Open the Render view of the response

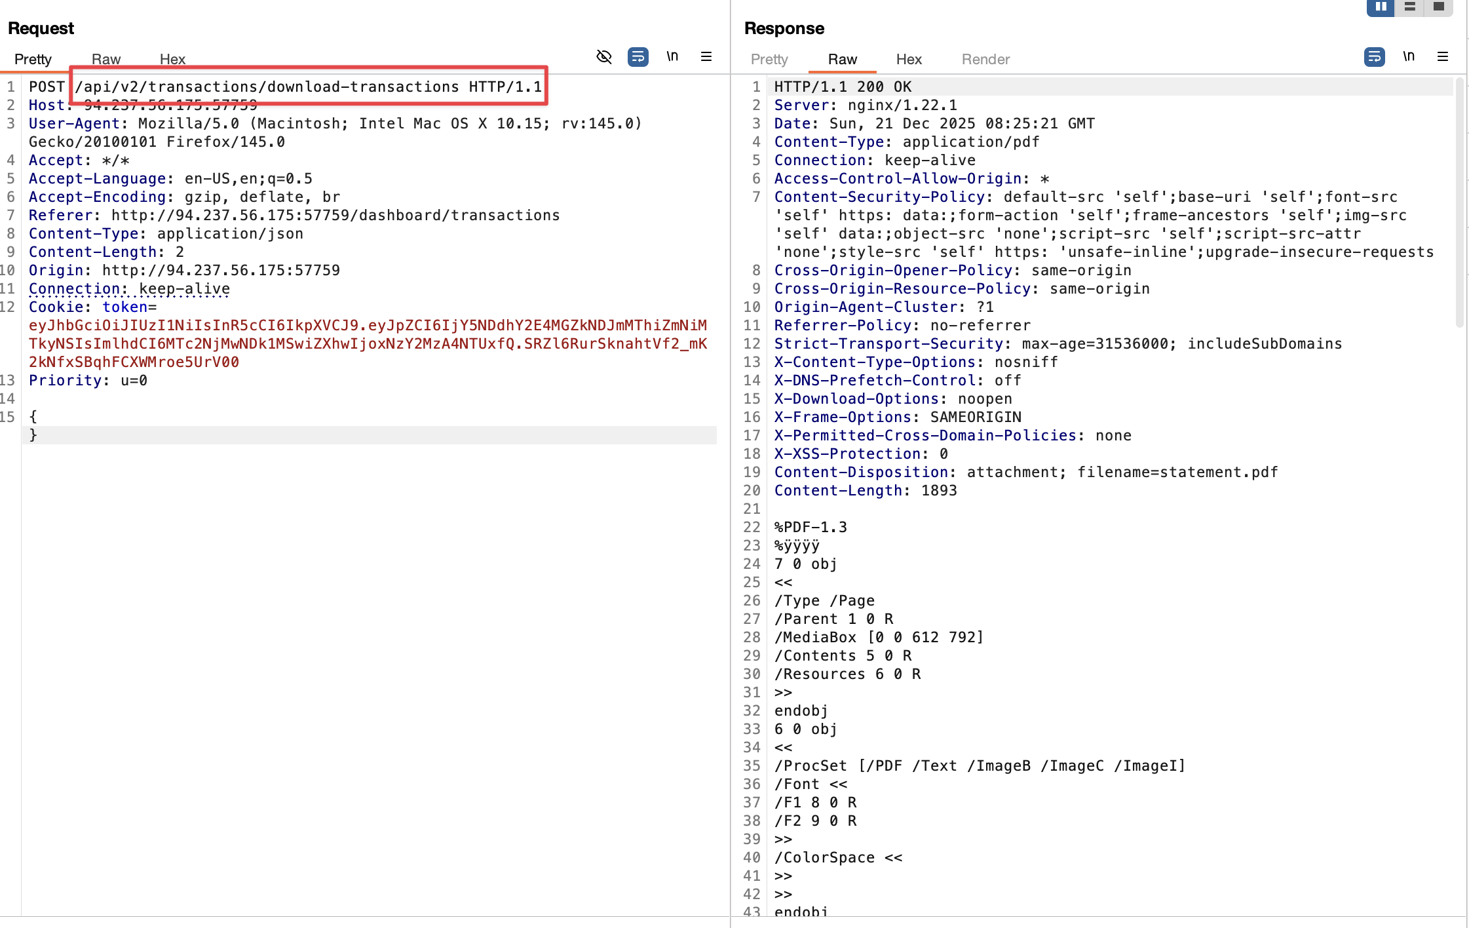[985, 60]
